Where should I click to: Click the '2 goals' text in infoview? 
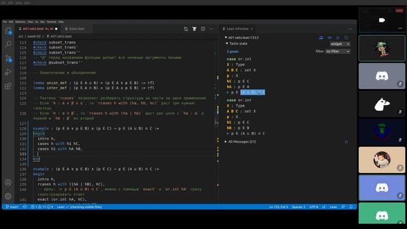pos(233,52)
